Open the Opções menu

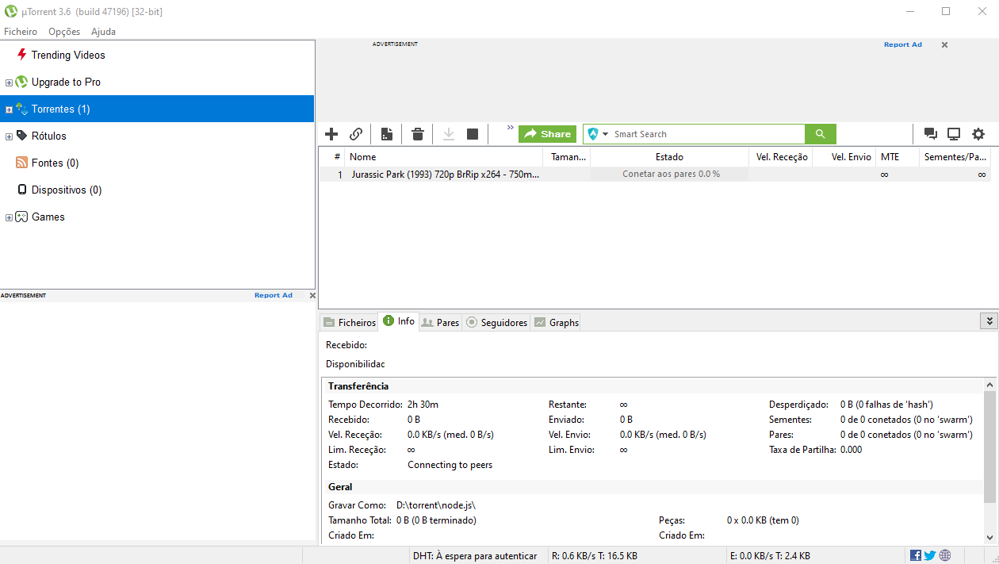tap(64, 32)
